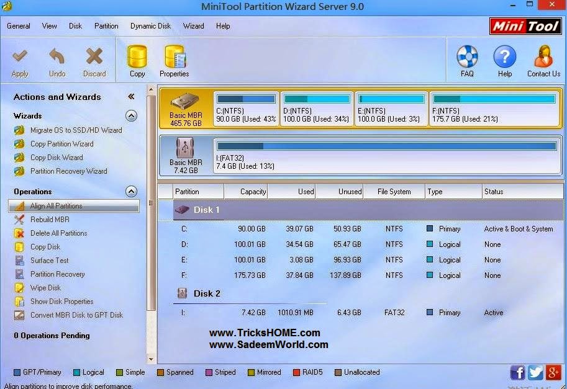The width and height of the screenshot is (567, 389).
Task: Select the E:(NTFS) partition block
Action: 392,109
